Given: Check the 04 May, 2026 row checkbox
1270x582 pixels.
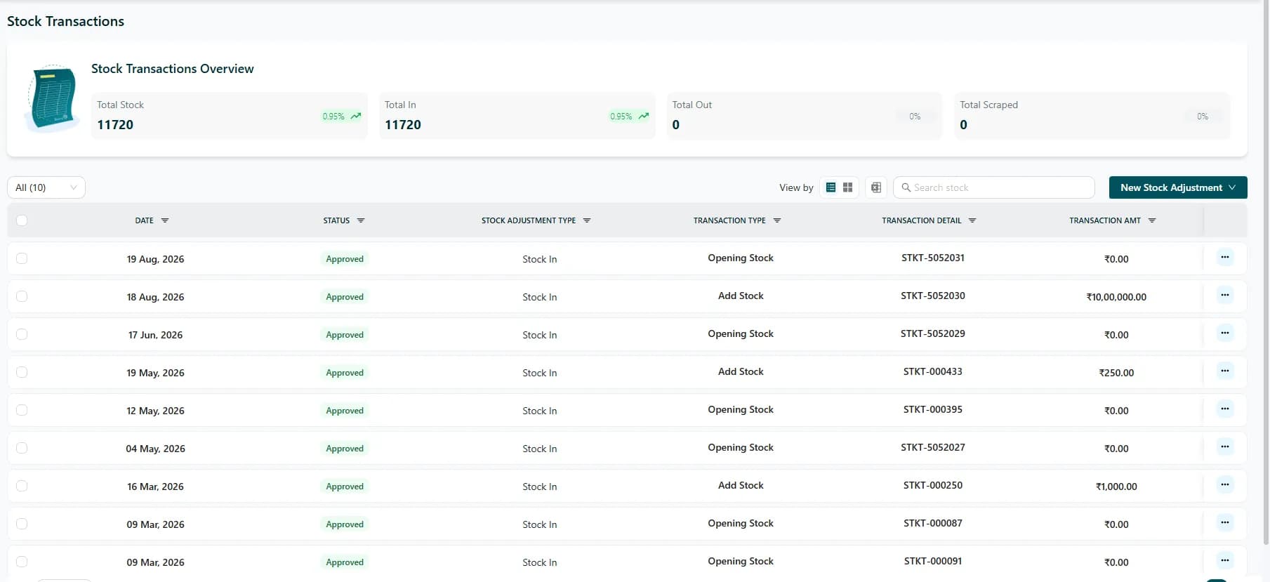Looking at the screenshot, I should (22, 448).
